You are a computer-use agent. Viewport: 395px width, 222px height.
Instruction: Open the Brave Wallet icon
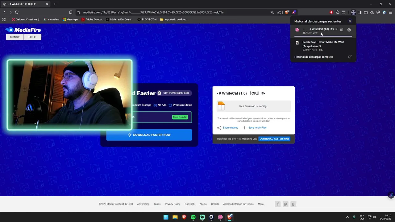click(x=366, y=12)
